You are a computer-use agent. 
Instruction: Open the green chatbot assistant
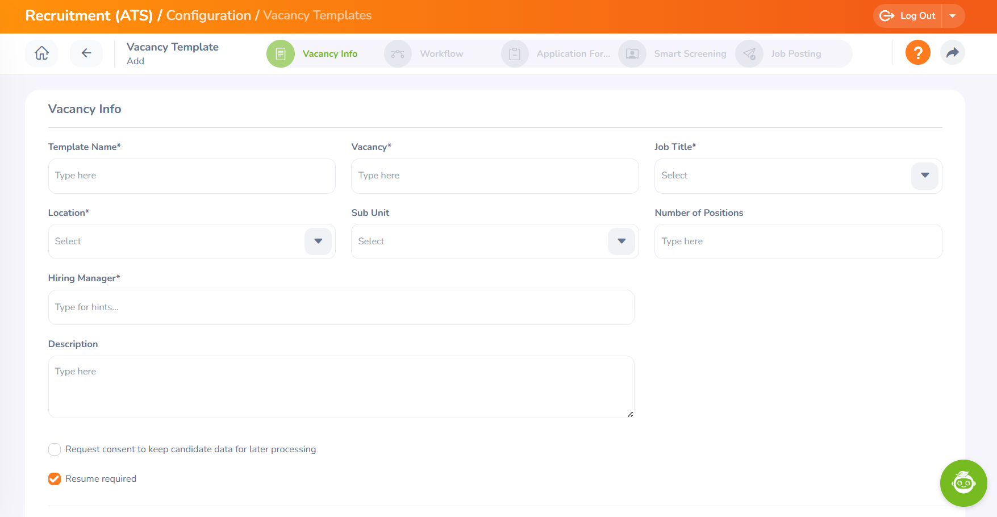963,483
